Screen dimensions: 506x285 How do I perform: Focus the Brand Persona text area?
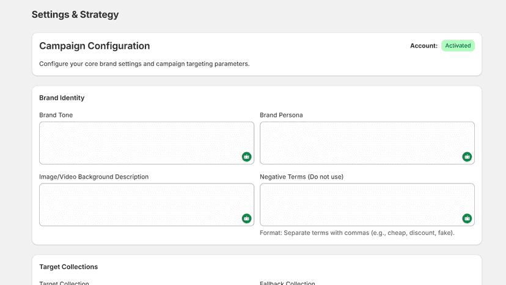367,143
